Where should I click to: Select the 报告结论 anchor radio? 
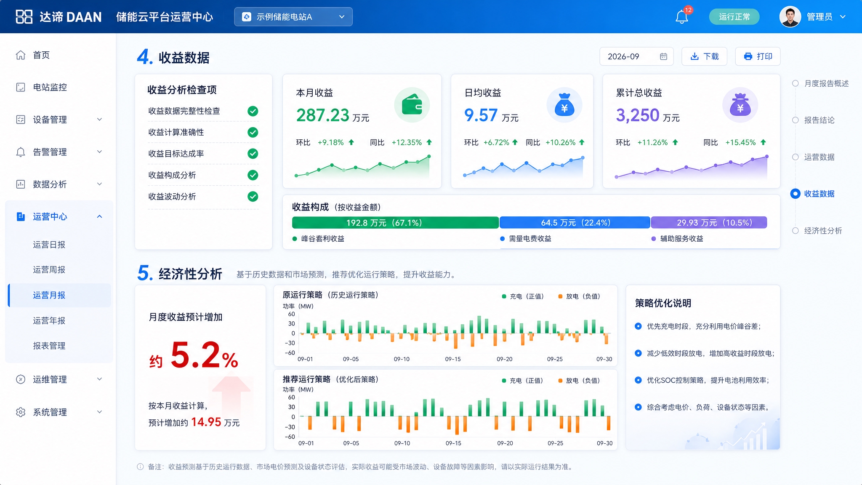pos(795,120)
